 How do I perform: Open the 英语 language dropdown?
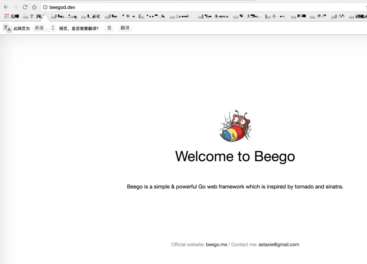tap(44, 28)
